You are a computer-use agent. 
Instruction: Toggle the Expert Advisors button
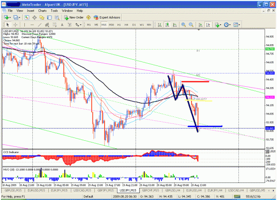107,17
